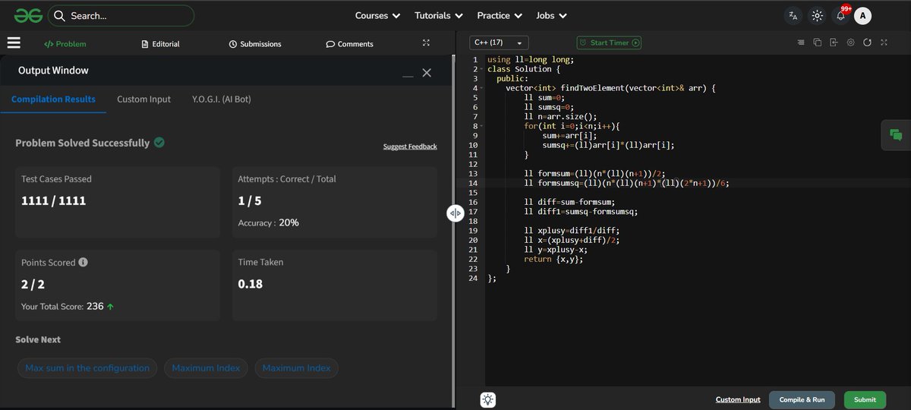
Task: Click the Your Total Score: 236 text
Action: tap(62, 307)
